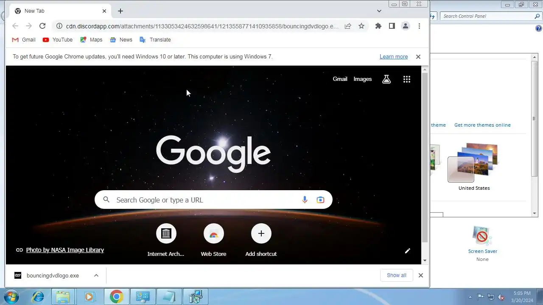Open Screen Saver settings
This screenshot has width=543, height=305.
(482, 244)
